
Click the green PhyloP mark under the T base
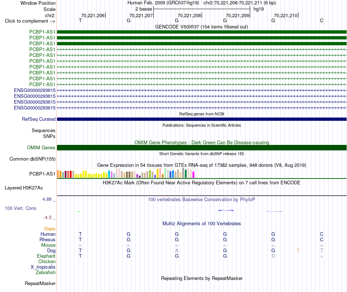point(80,211)
